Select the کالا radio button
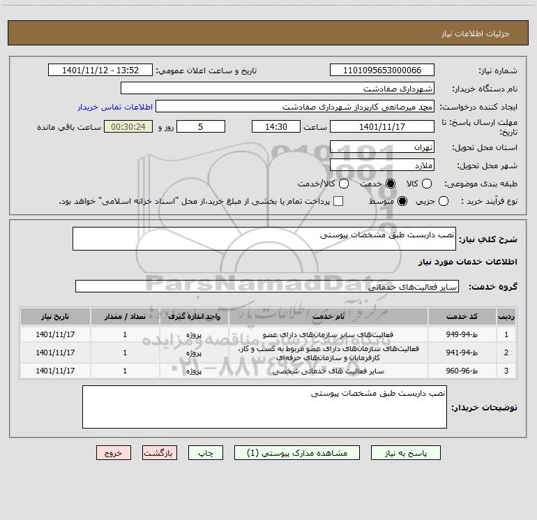This screenshot has height=520, width=537. pyautogui.click(x=427, y=184)
